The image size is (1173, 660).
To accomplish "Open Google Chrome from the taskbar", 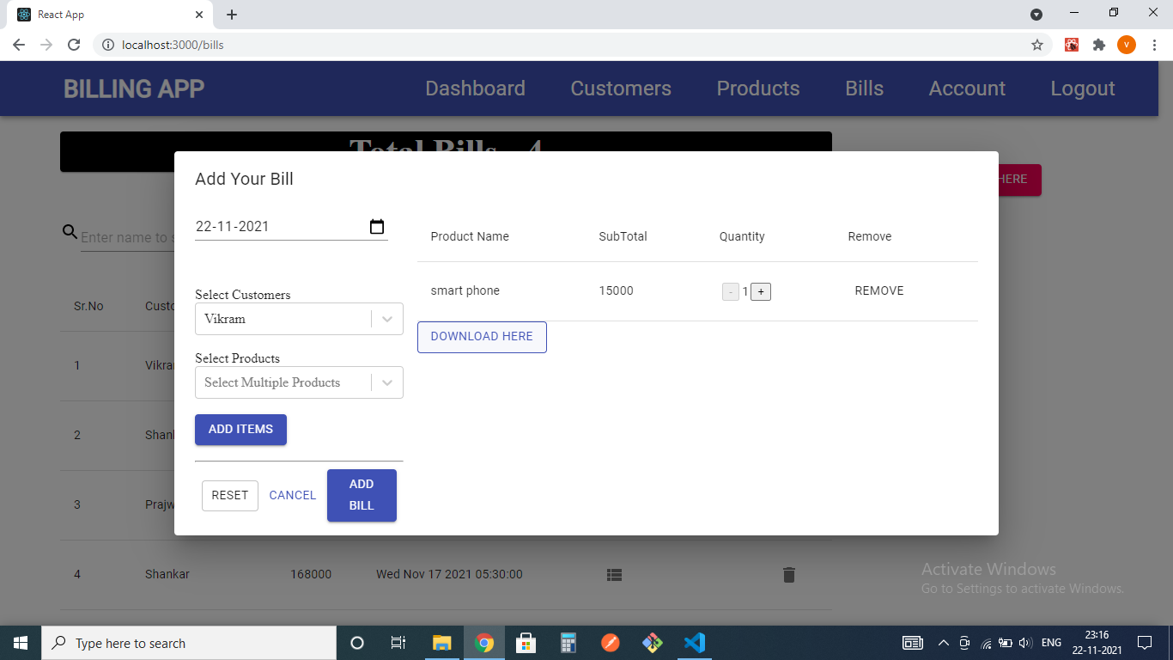I will [483, 642].
